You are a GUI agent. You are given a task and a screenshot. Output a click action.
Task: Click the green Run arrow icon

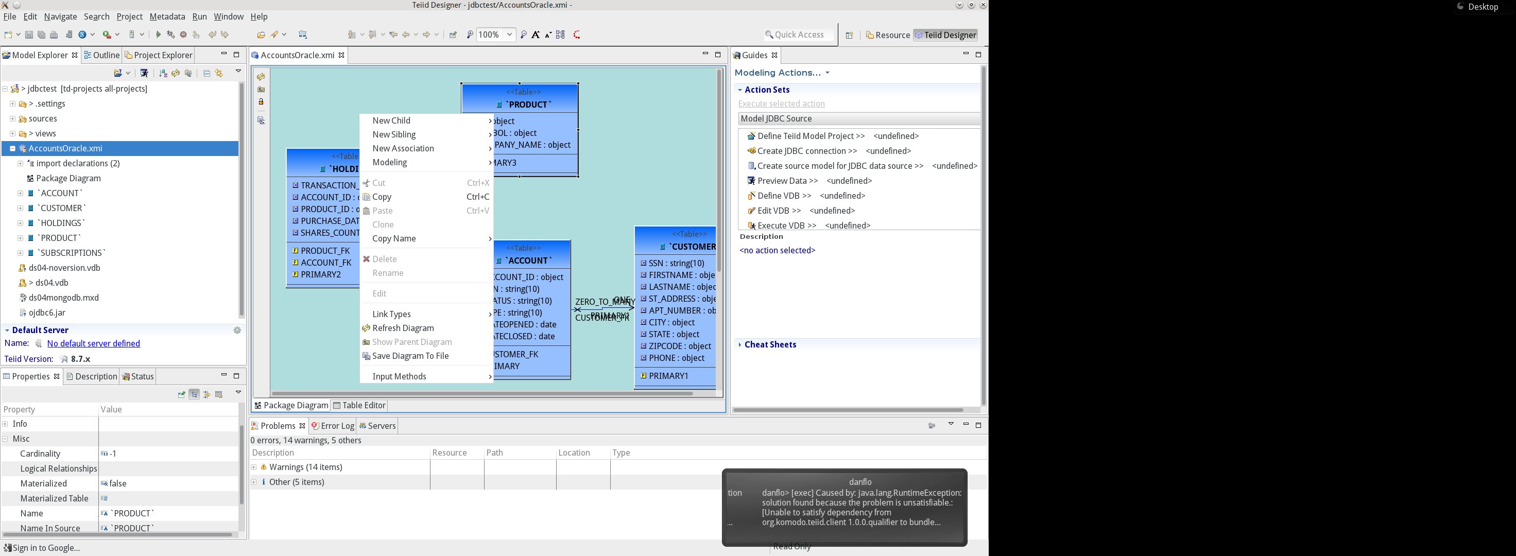tap(158, 34)
